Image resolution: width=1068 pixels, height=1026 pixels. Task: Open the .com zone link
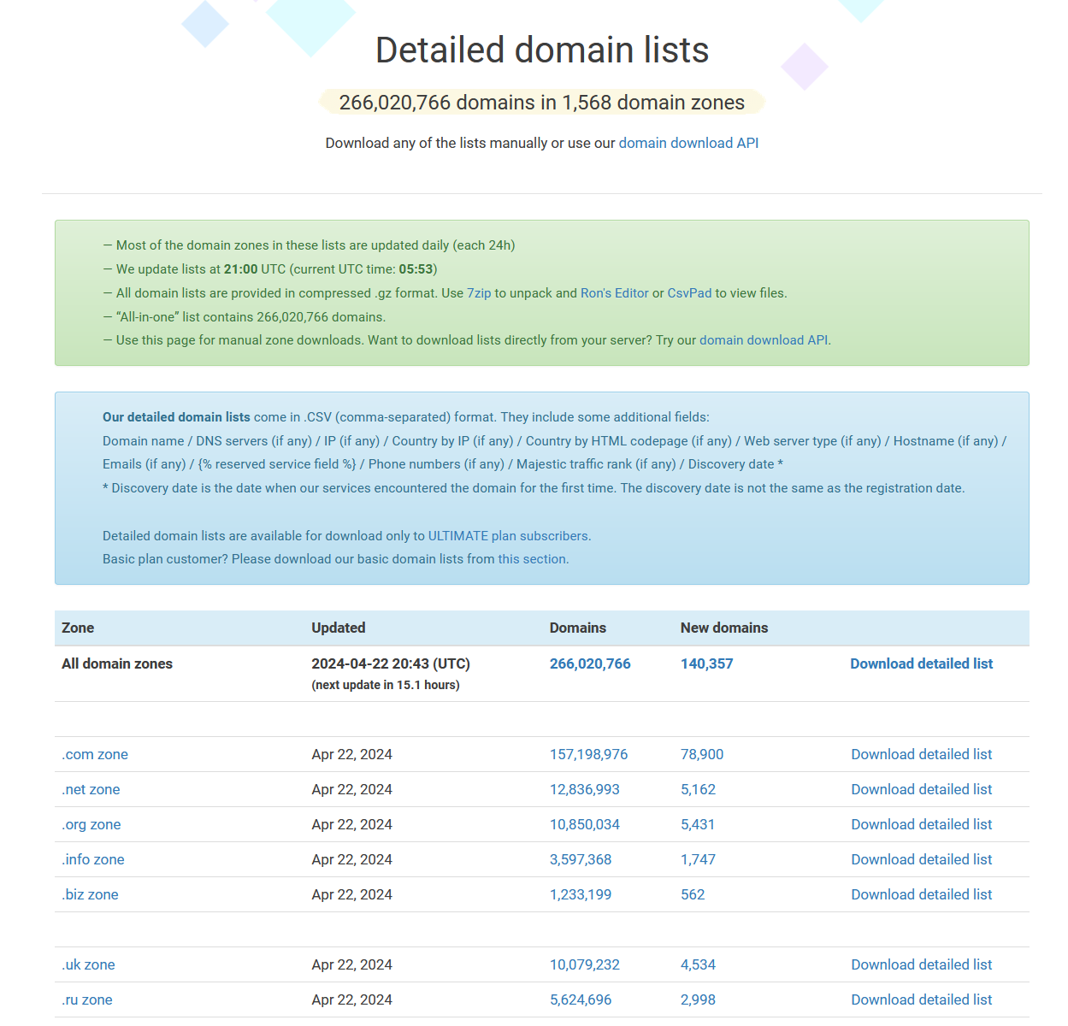95,754
